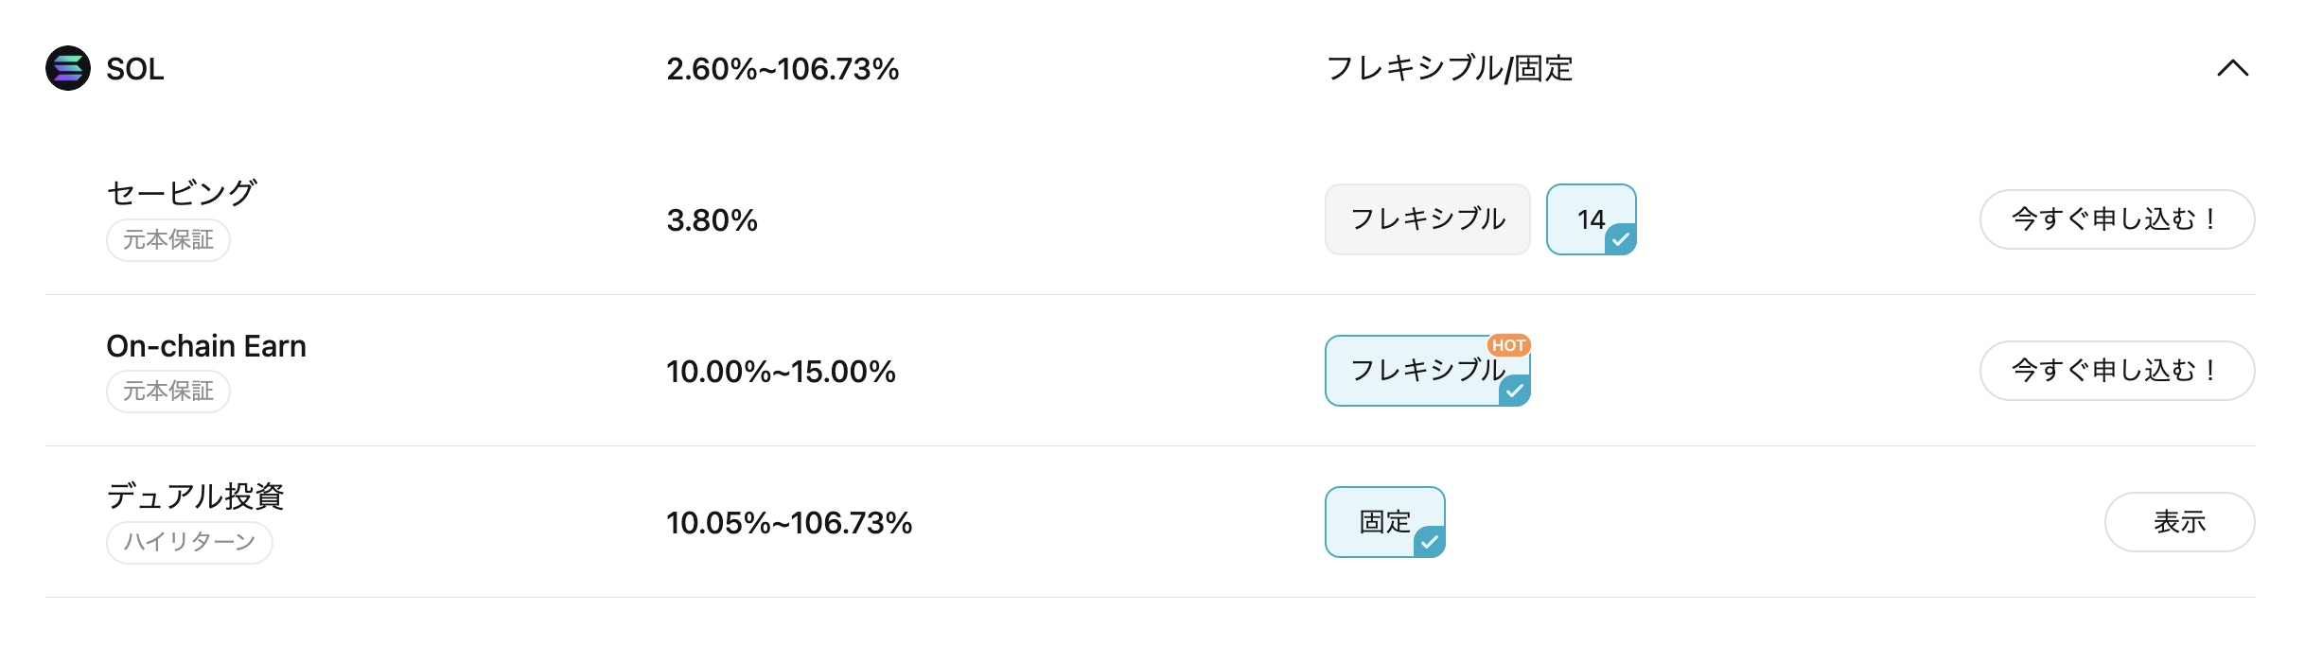Click 今すぐ申し込む for On-chain Earn

[x=2116, y=371]
